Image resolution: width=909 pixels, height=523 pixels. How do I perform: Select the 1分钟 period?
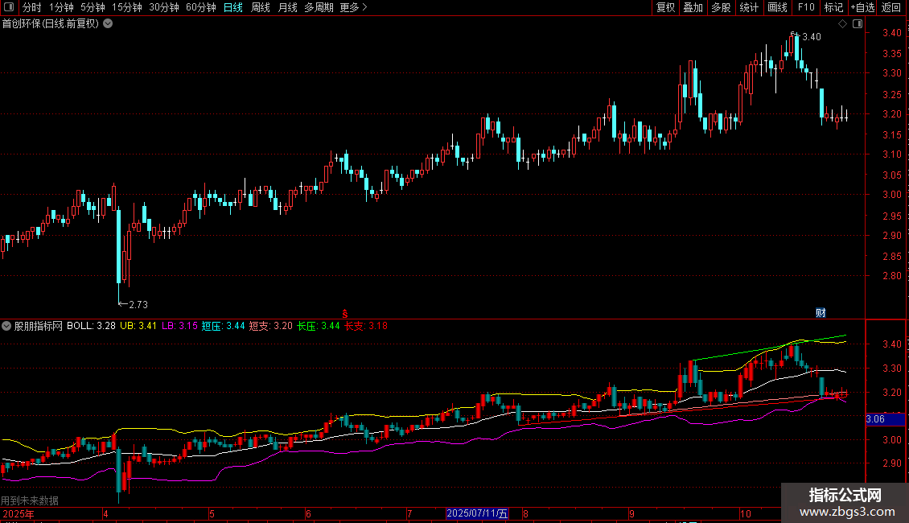pyautogui.click(x=61, y=7)
